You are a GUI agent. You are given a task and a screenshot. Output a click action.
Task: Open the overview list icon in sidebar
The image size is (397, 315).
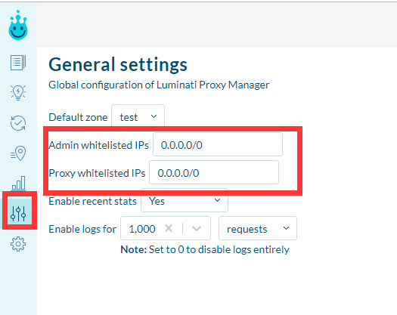(18, 63)
